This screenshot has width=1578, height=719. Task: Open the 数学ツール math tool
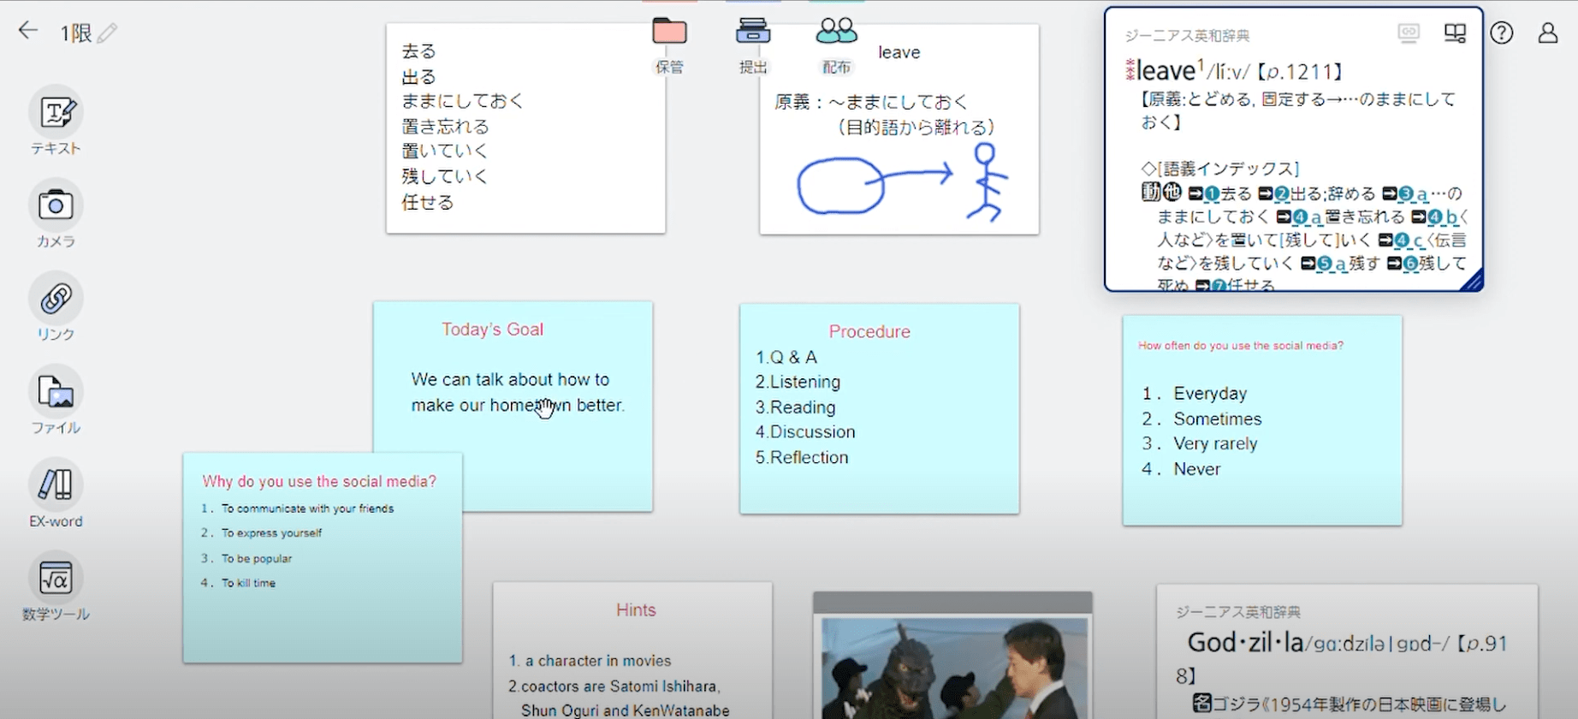point(56,579)
